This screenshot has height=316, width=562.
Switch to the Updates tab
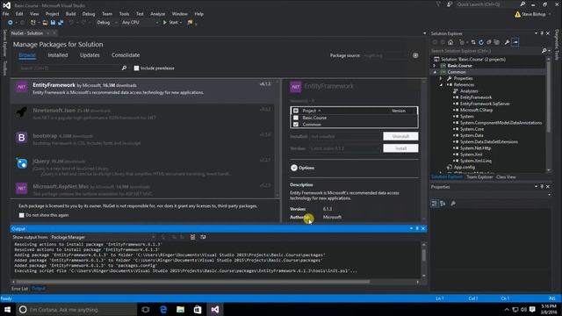(x=90, y=55)
